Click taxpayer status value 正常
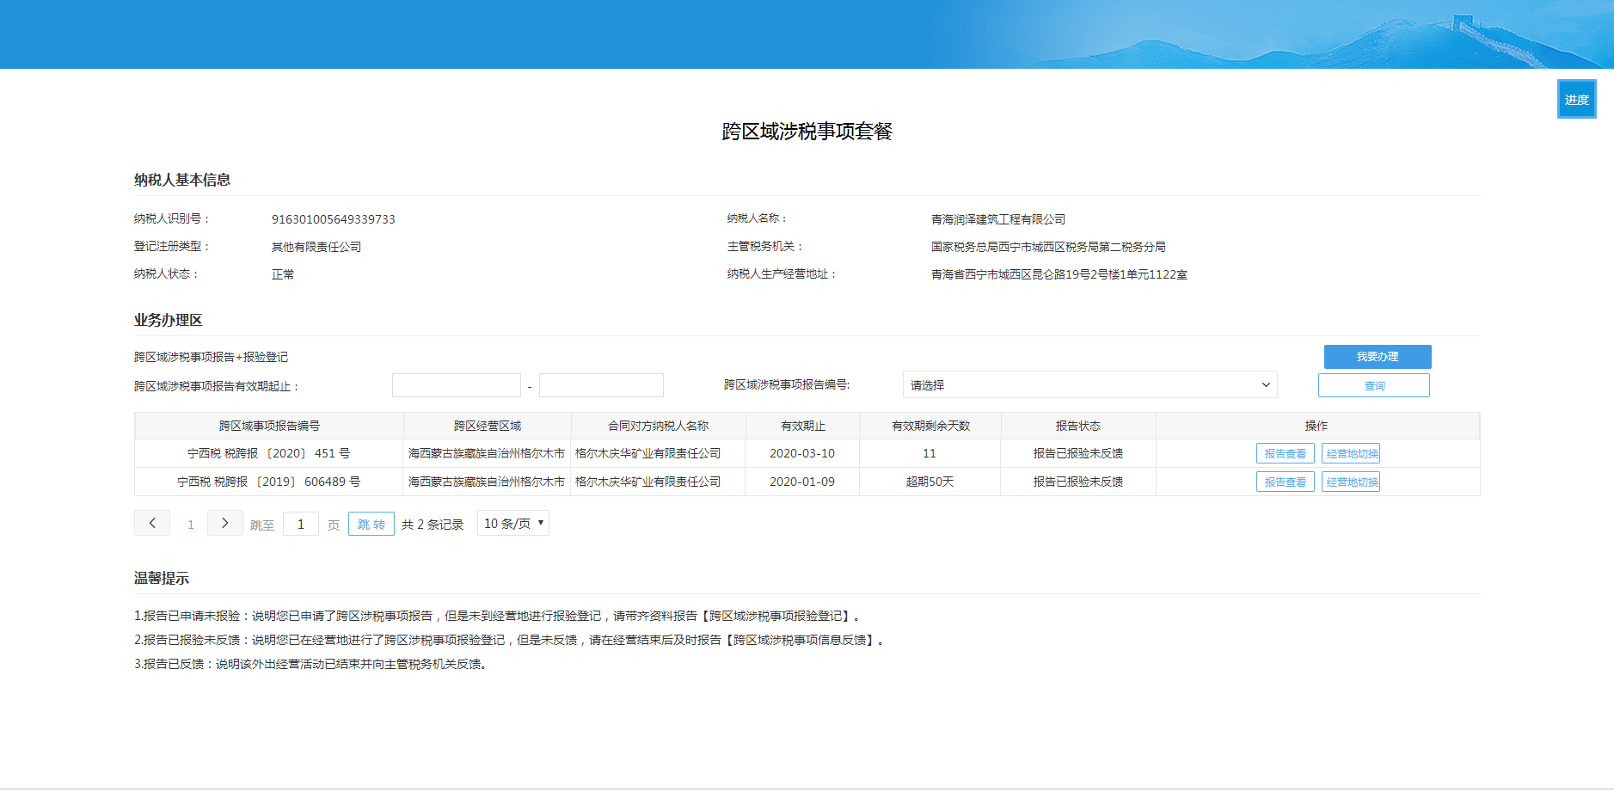This screenshot has width=1614, height=792. pyautogui.click(x=283, y=274)
